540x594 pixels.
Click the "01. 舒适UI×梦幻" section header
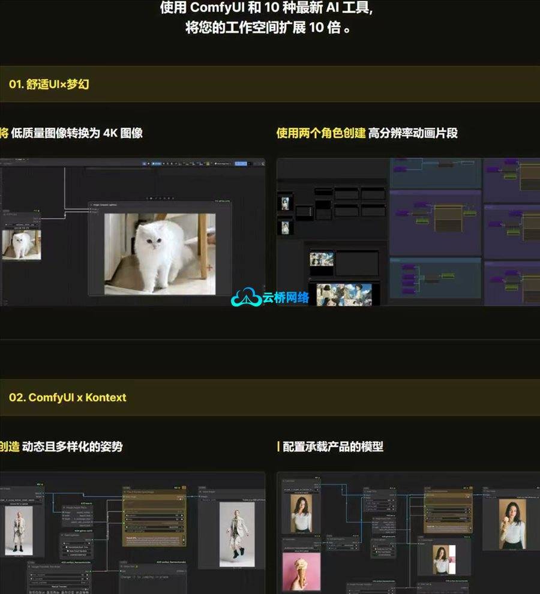tap(49, 84)
